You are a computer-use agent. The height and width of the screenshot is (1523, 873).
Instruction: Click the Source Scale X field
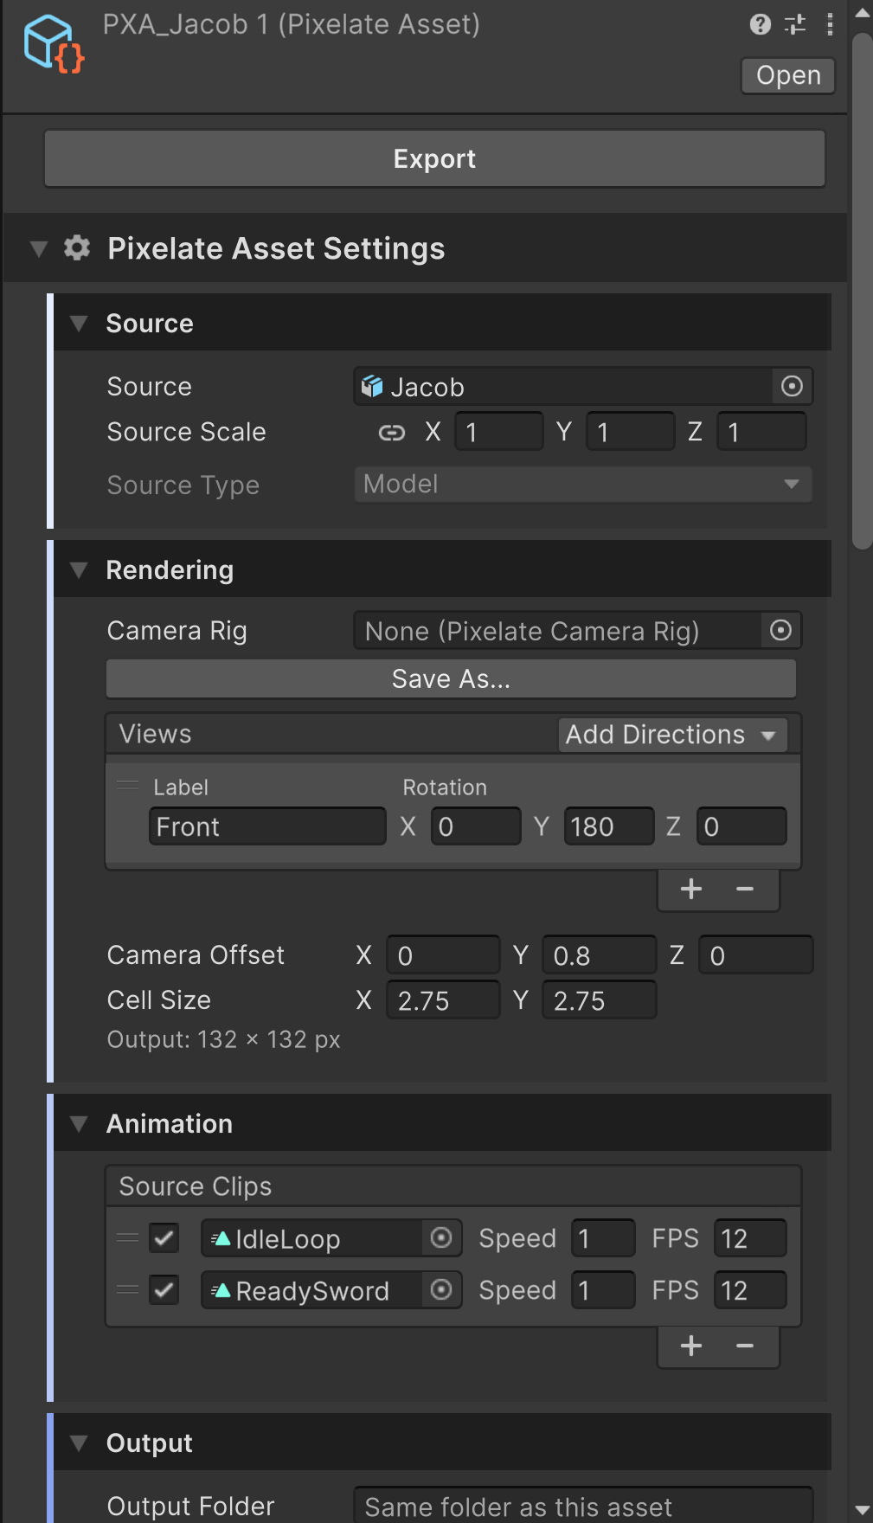point(499,432)
